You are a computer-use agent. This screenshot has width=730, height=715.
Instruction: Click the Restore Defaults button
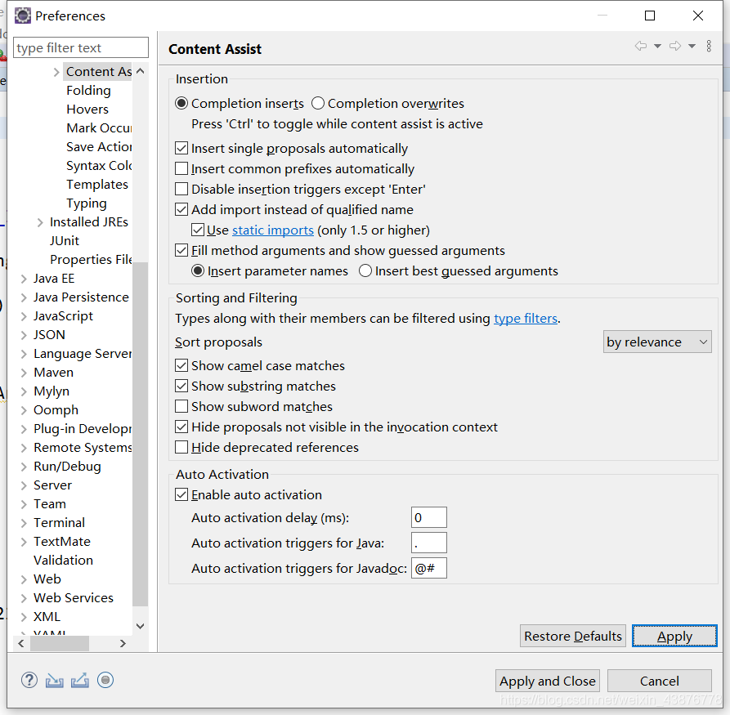pyautogui.click(x=573, y=636)
